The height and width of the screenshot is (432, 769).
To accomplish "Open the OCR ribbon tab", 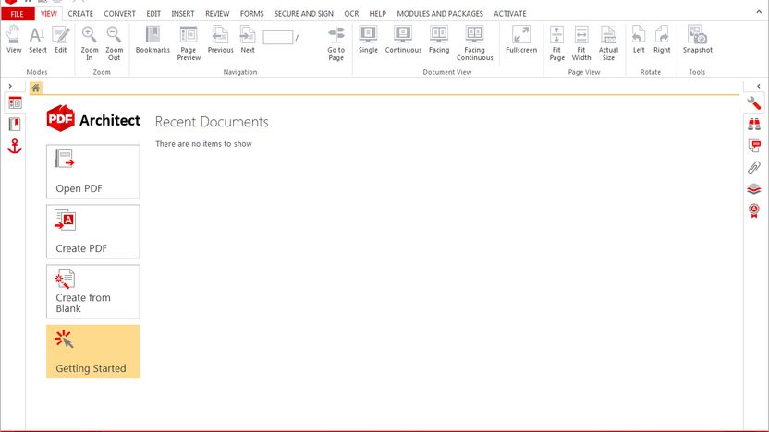I will tap(351, 14).
